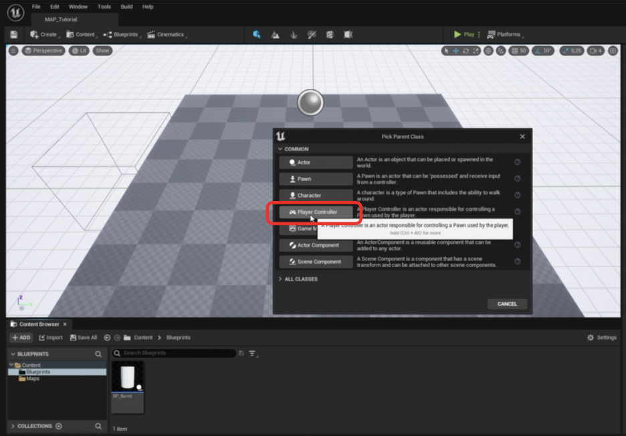The image size is (626, 436).
Task: Click Save All in Content Browser
Action: point(84,338)
